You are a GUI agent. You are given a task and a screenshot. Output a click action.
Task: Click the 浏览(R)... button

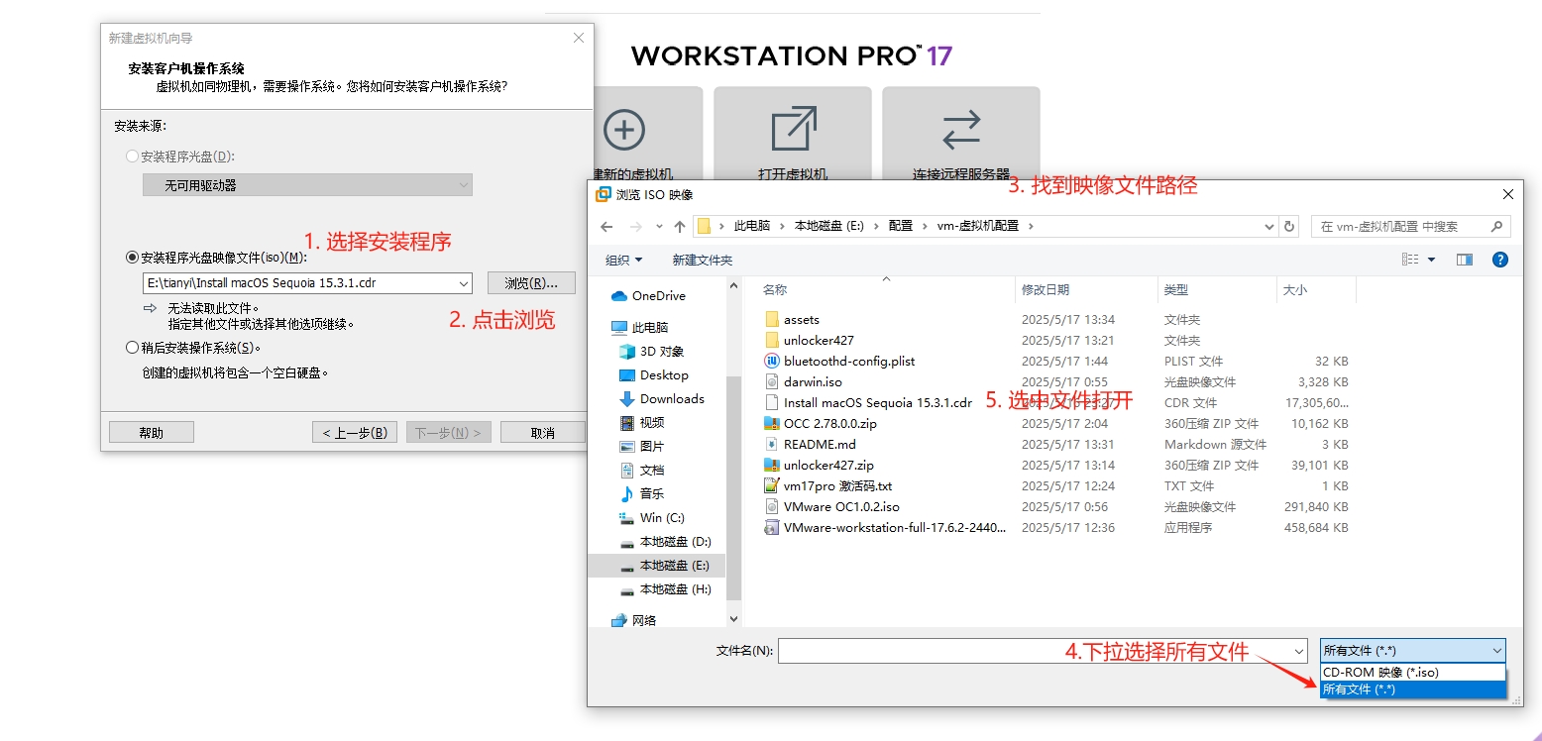[x=531, y=283]
